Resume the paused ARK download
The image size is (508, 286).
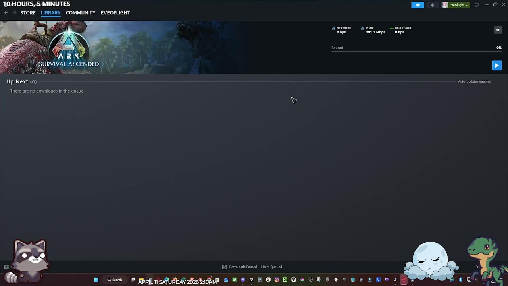(496, 66)
